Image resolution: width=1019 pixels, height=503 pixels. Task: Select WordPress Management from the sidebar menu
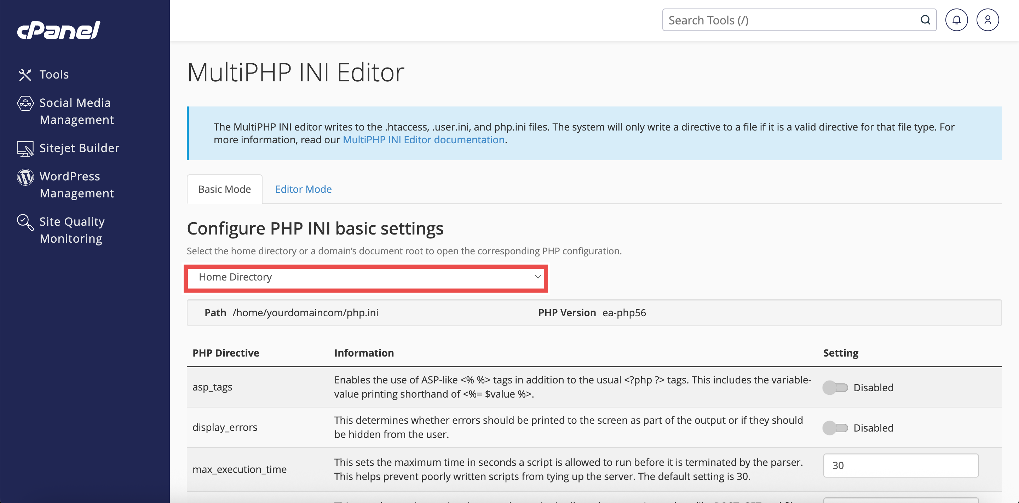click(x=77, y=185)
